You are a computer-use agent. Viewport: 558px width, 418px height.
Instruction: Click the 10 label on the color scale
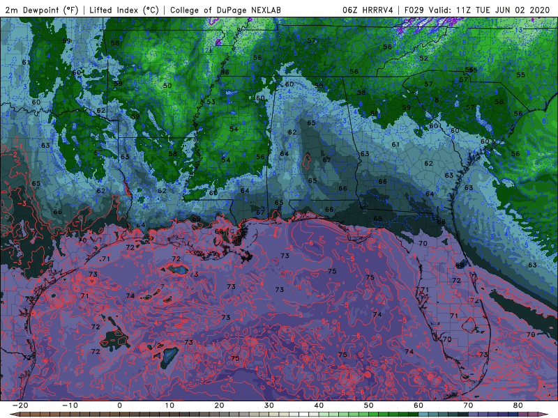(169, 405)
